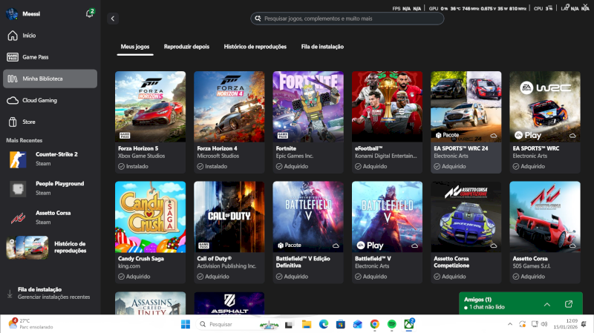The width and height of the screenshot is (594, 333).
Task: Click the cloud icon on EA SPORTS WRC
Action: 572,136
